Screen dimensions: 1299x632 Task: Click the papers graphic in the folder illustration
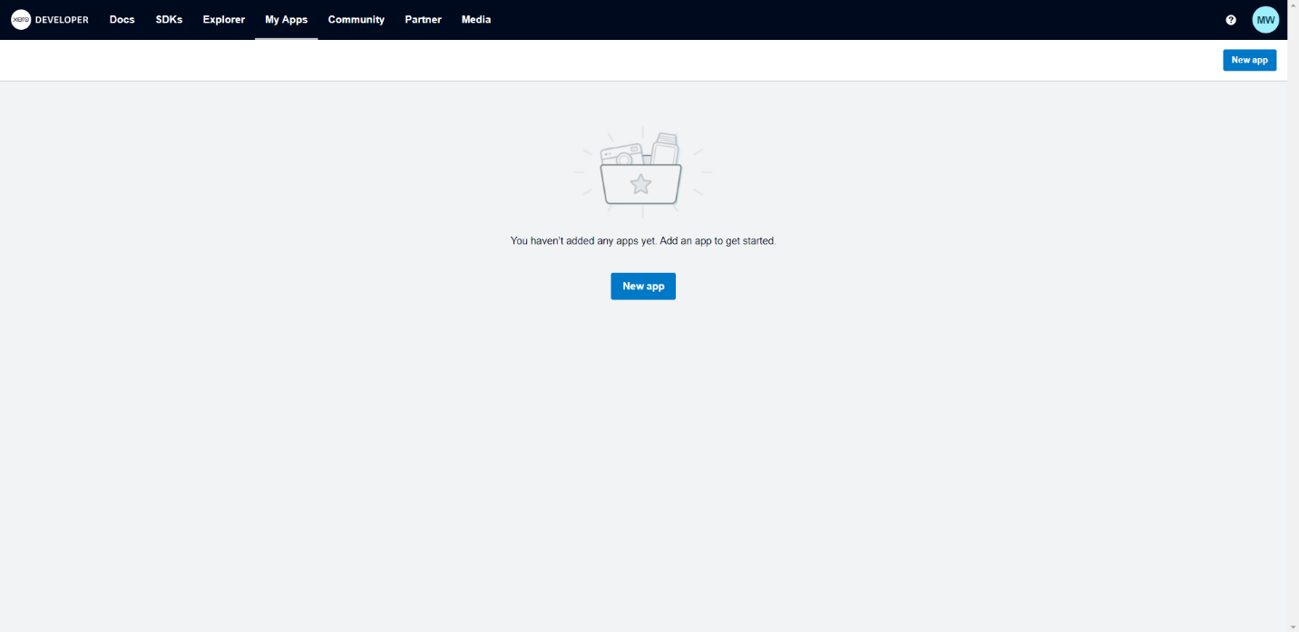tap(665, 148)
